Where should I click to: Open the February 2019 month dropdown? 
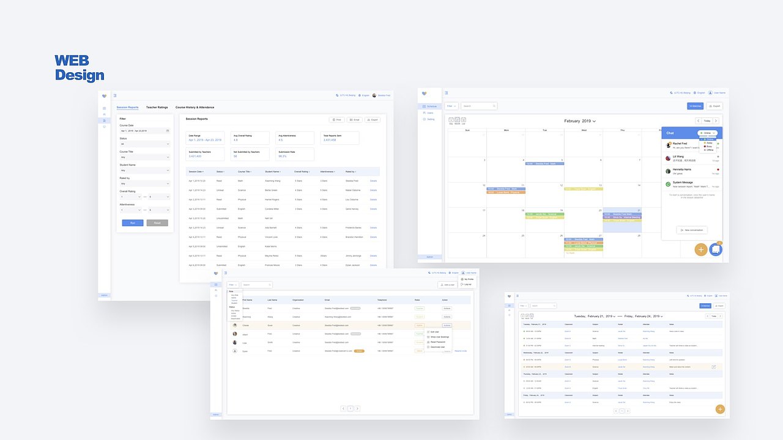pyautogui.click(x=580, y=121)
